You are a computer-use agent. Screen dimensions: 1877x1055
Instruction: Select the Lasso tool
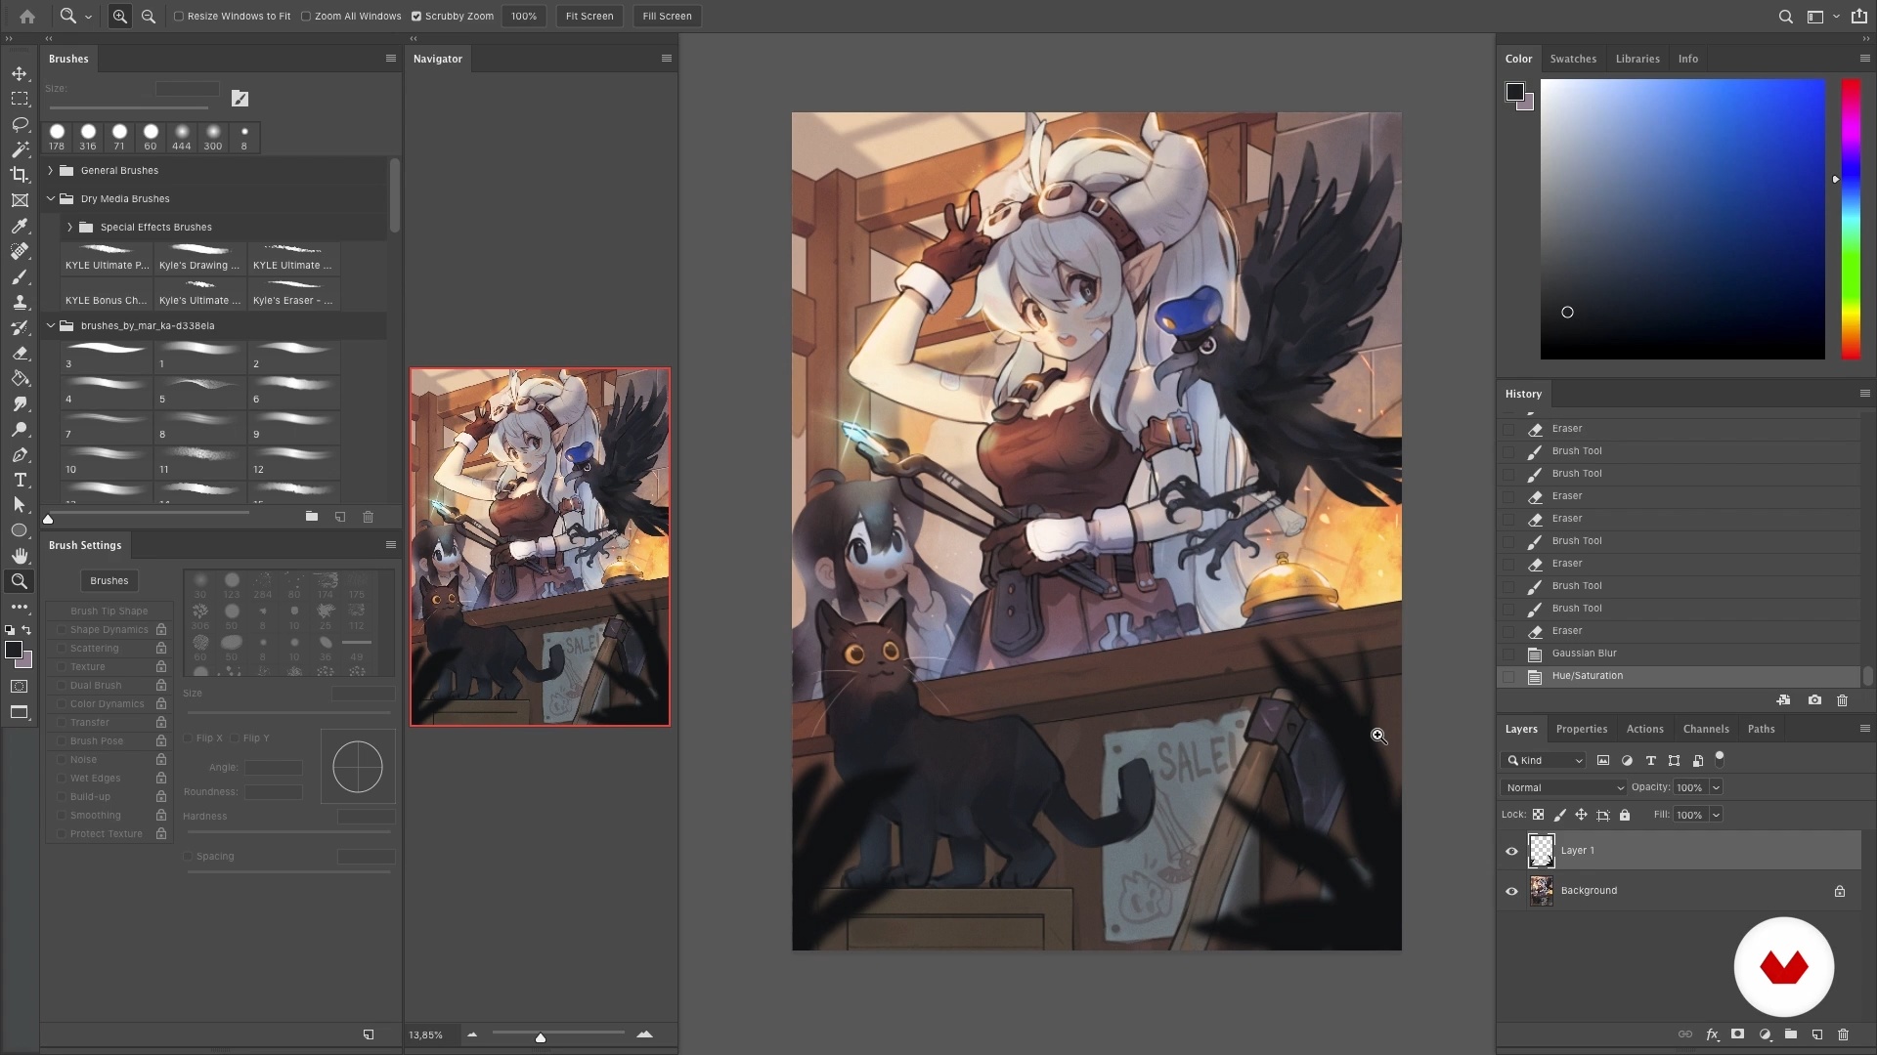click(20, 124)
